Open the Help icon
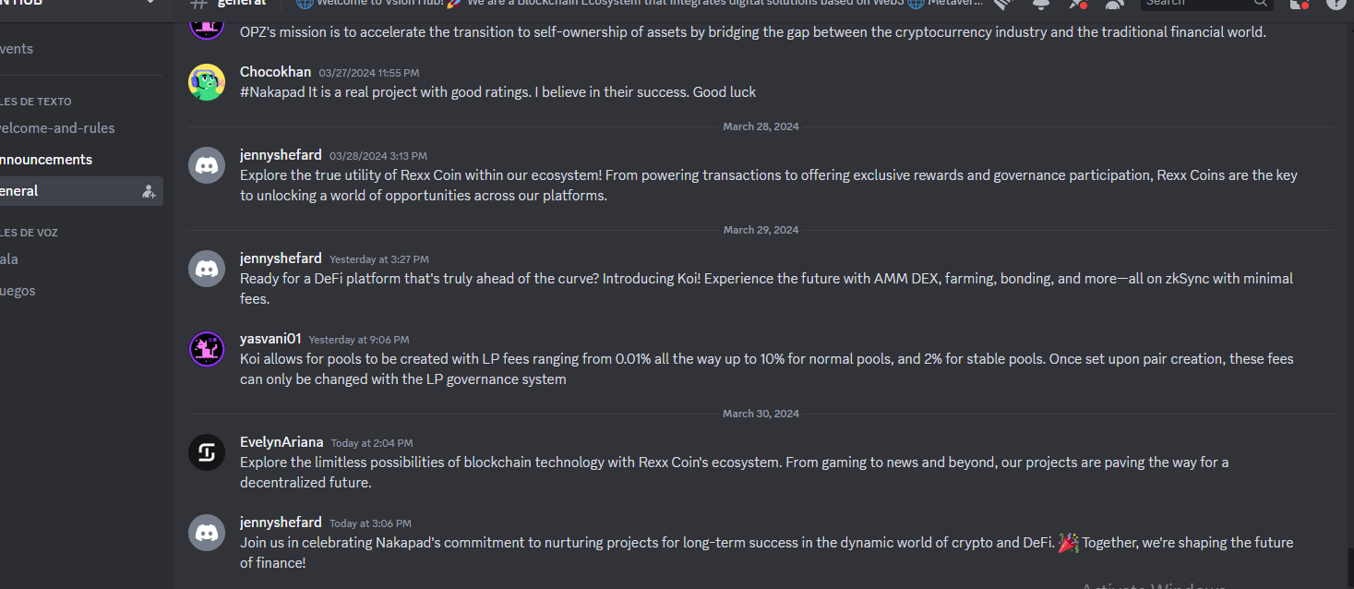 point(1336,4)
